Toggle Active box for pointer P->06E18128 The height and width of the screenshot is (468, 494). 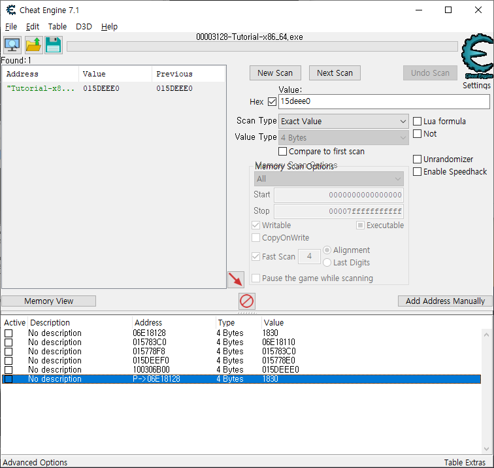8,379
